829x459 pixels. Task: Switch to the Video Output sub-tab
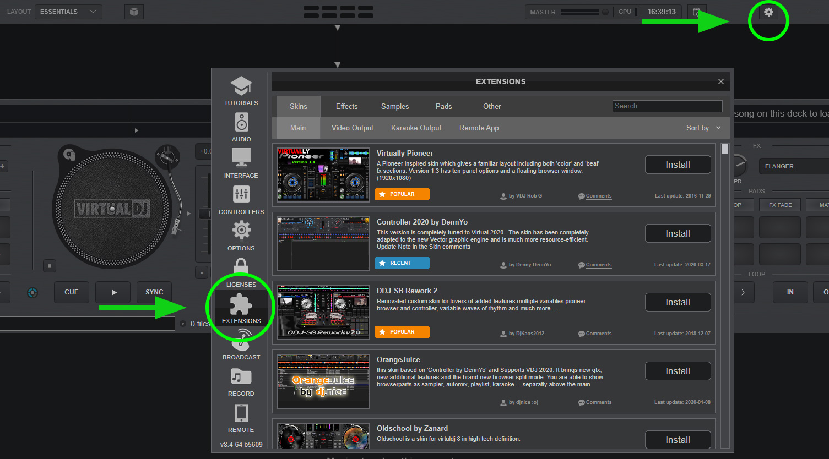click(352, 128)
